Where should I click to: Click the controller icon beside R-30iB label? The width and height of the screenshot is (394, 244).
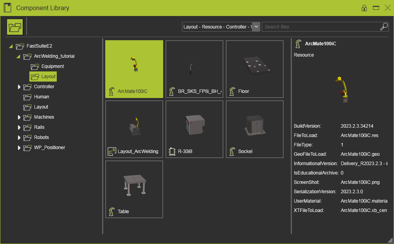coord(172,151)
